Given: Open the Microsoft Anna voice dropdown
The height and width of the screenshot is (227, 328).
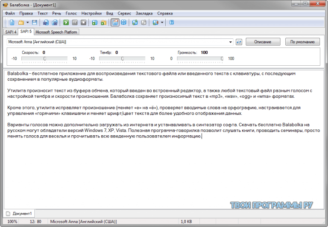Looking at the screenshot, I should tap(120, 42).
